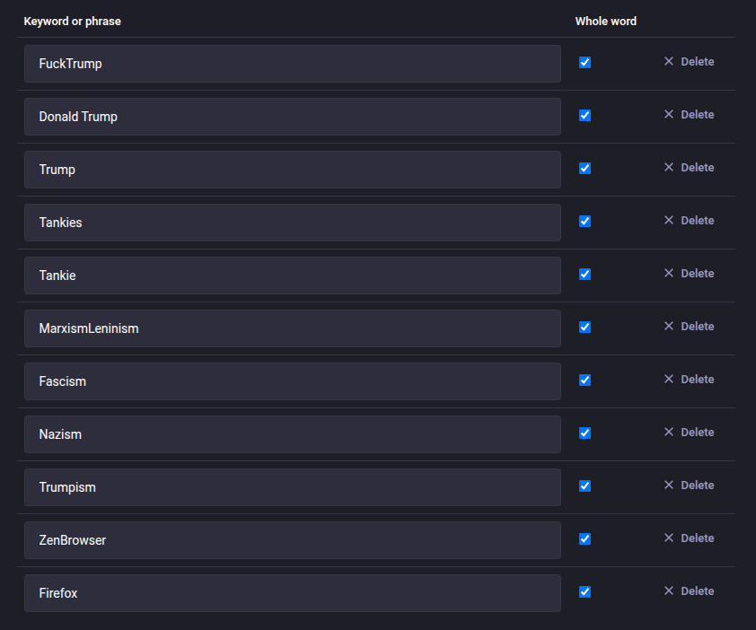Remove the Fascism filter row
Image resolution: width=756 pixels, height=630 pixels.
(x=689, y=380)
